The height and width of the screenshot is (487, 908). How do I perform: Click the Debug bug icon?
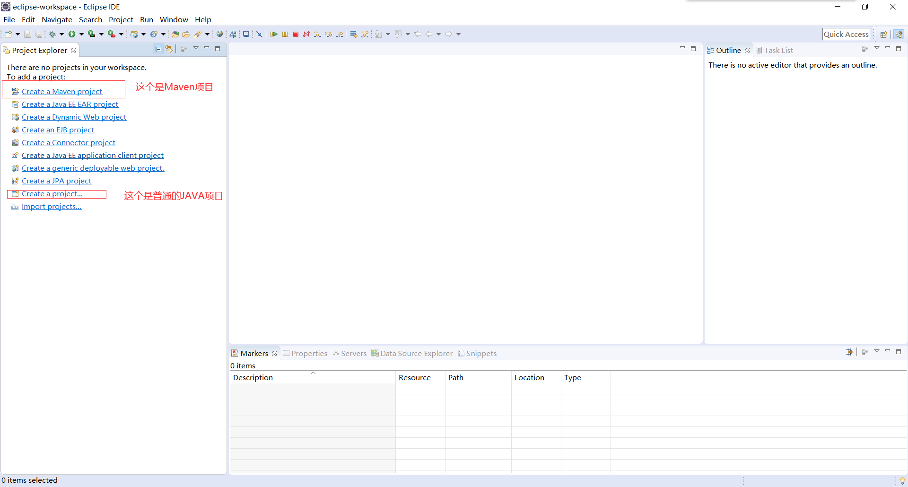click(x=52, y=34)
